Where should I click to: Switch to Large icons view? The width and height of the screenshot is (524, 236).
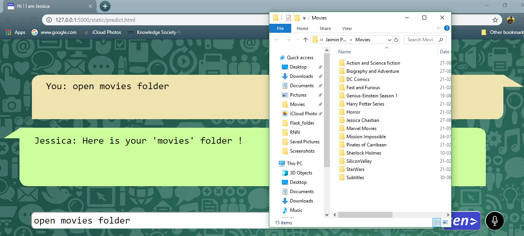445,222
